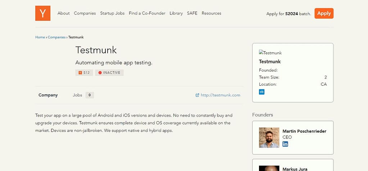The image size is (368, 171).
Task: Open Martin Poschenrieder's LinkedIn icon
Action: pyautogui.click(x=285, y=144)
